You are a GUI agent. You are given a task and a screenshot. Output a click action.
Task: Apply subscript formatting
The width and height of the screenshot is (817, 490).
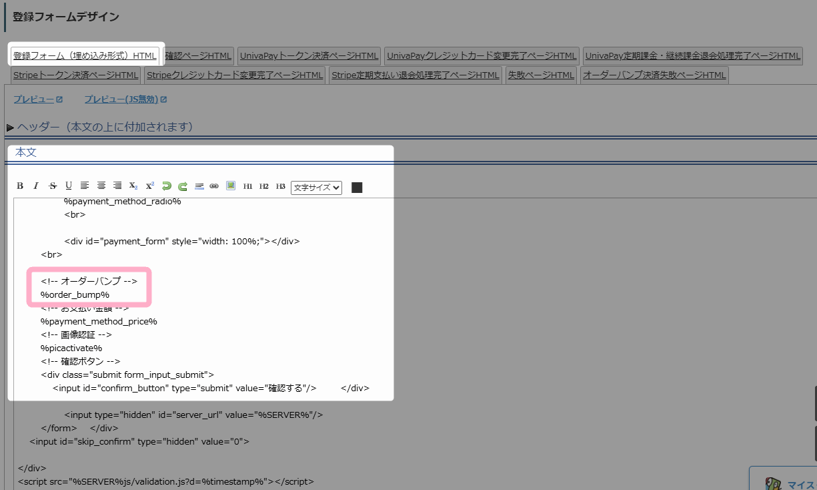pos(133,186)
